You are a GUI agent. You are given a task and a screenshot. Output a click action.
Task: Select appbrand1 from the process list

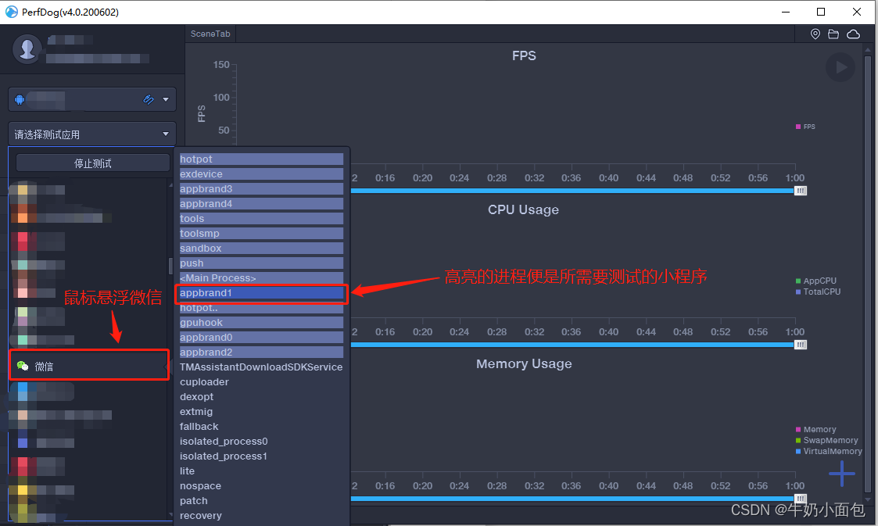coord(261,292)
